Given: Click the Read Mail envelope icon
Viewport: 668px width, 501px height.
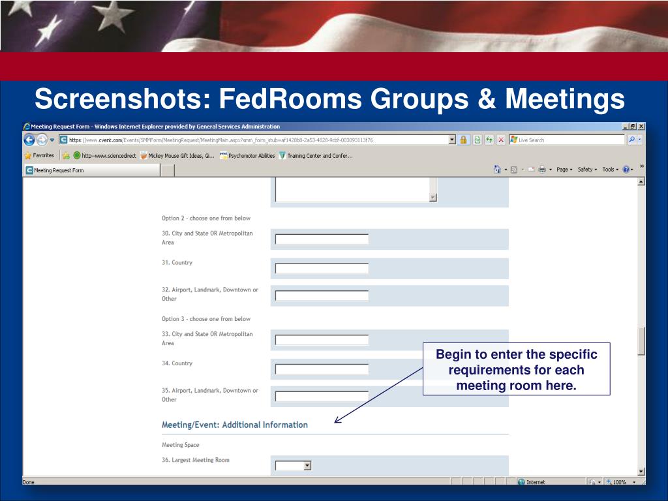Looking at the screenshot, I should pos(531,170).
